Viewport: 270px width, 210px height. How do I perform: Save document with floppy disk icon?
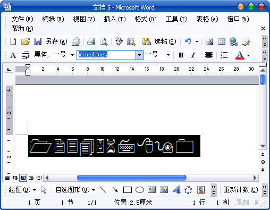tap(37, 41)
